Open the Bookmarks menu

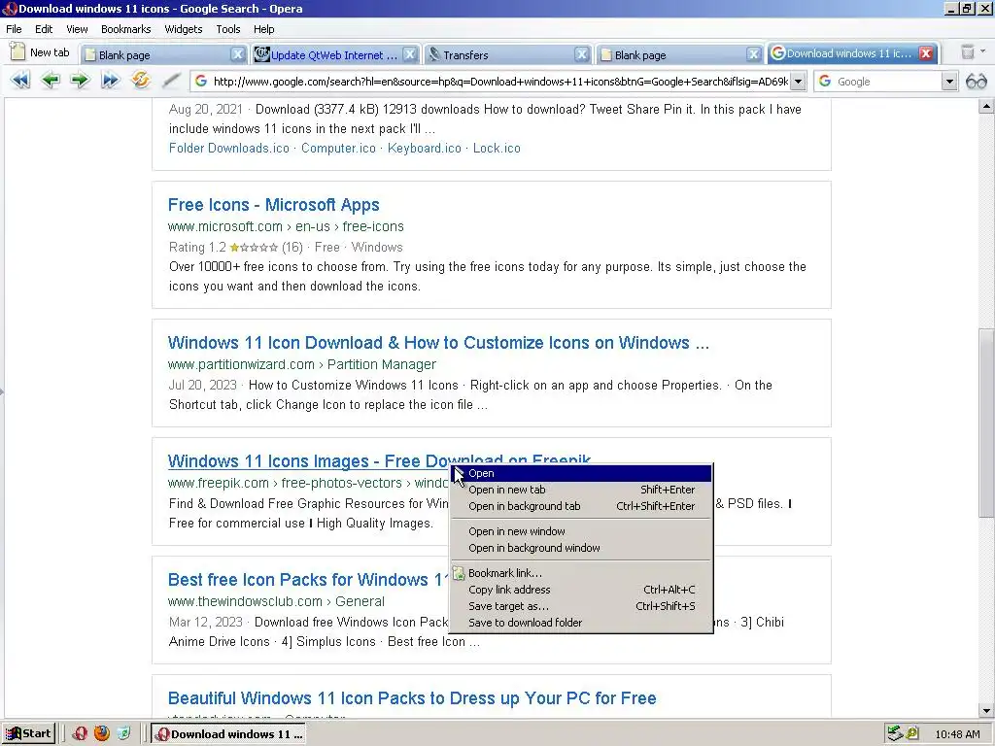[x=125, y=29]
